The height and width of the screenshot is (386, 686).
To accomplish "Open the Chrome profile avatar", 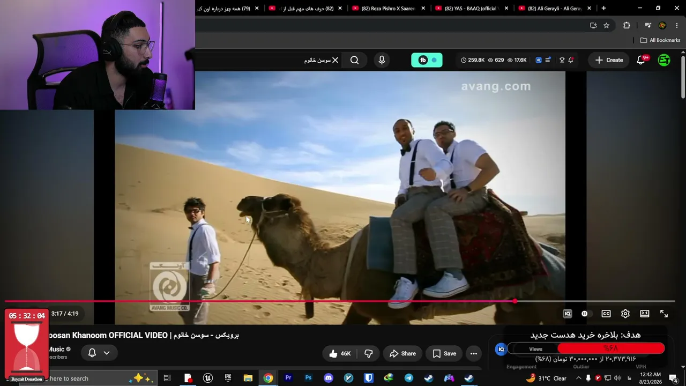I will pos(662,25).
